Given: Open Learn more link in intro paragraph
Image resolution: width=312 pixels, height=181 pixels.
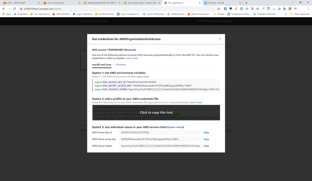Looking at the screenshot, I should click(132, 58).
